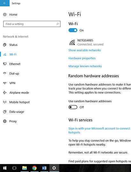Click the Status globe icon in sidebar
131x172 pixels.
[x=5, y=45]
